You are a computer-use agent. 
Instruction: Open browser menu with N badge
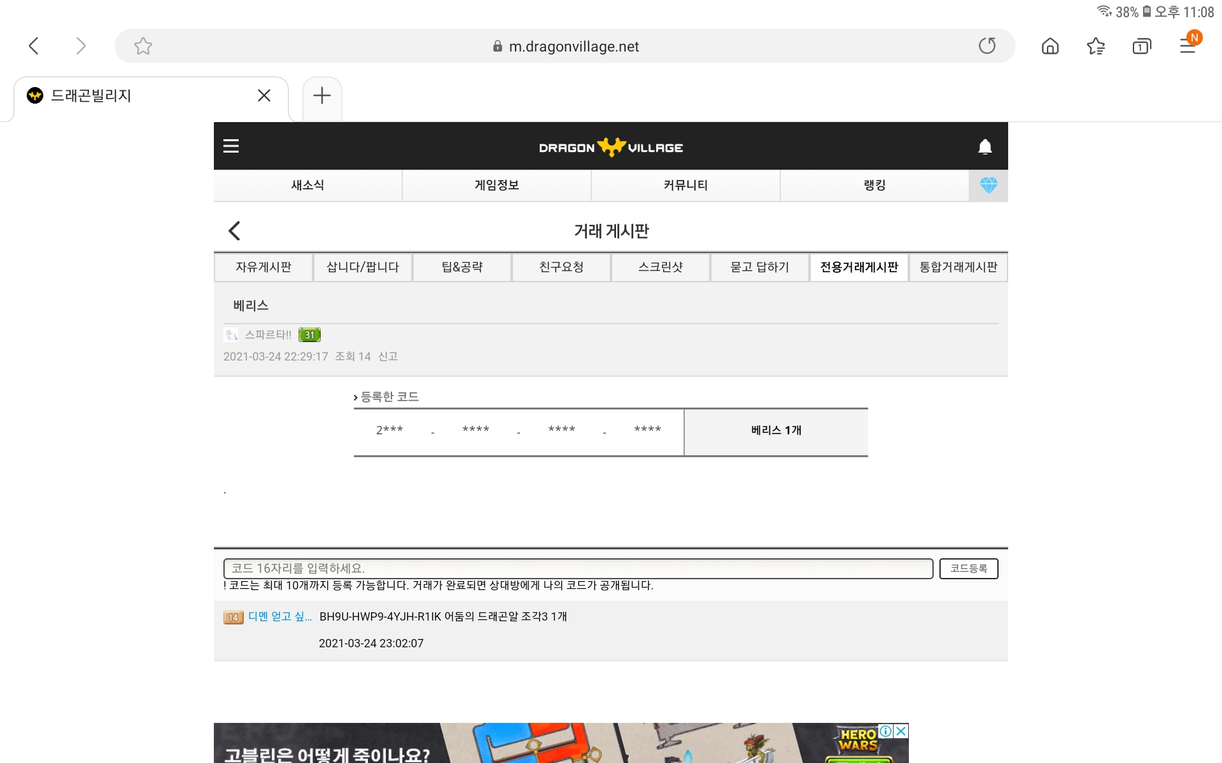click(x=1188, y=46)
